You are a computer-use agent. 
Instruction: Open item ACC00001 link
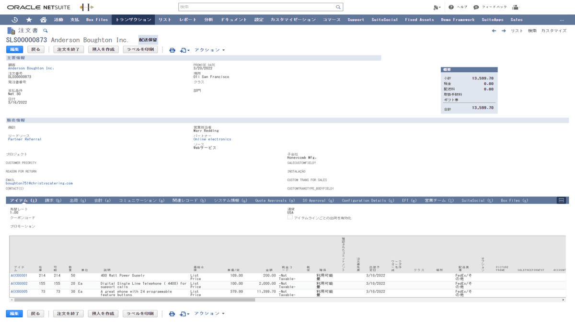coord(19,276)
